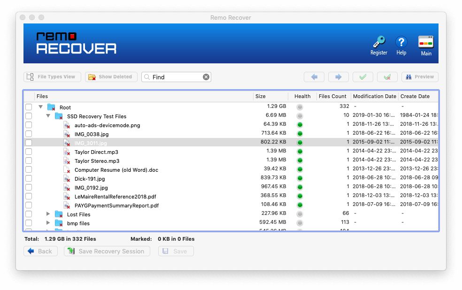
Task: Switch to File Types View
Action: click(x=53, y=77)
